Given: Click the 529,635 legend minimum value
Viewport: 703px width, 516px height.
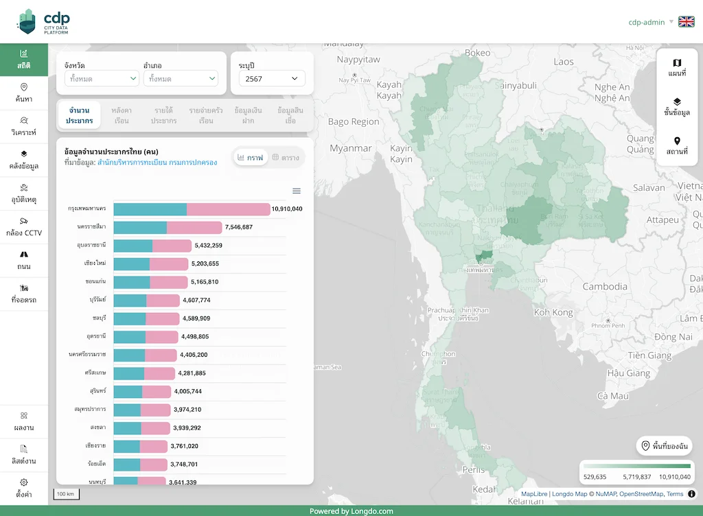Looking at the screenshot, I should (595, 477).
